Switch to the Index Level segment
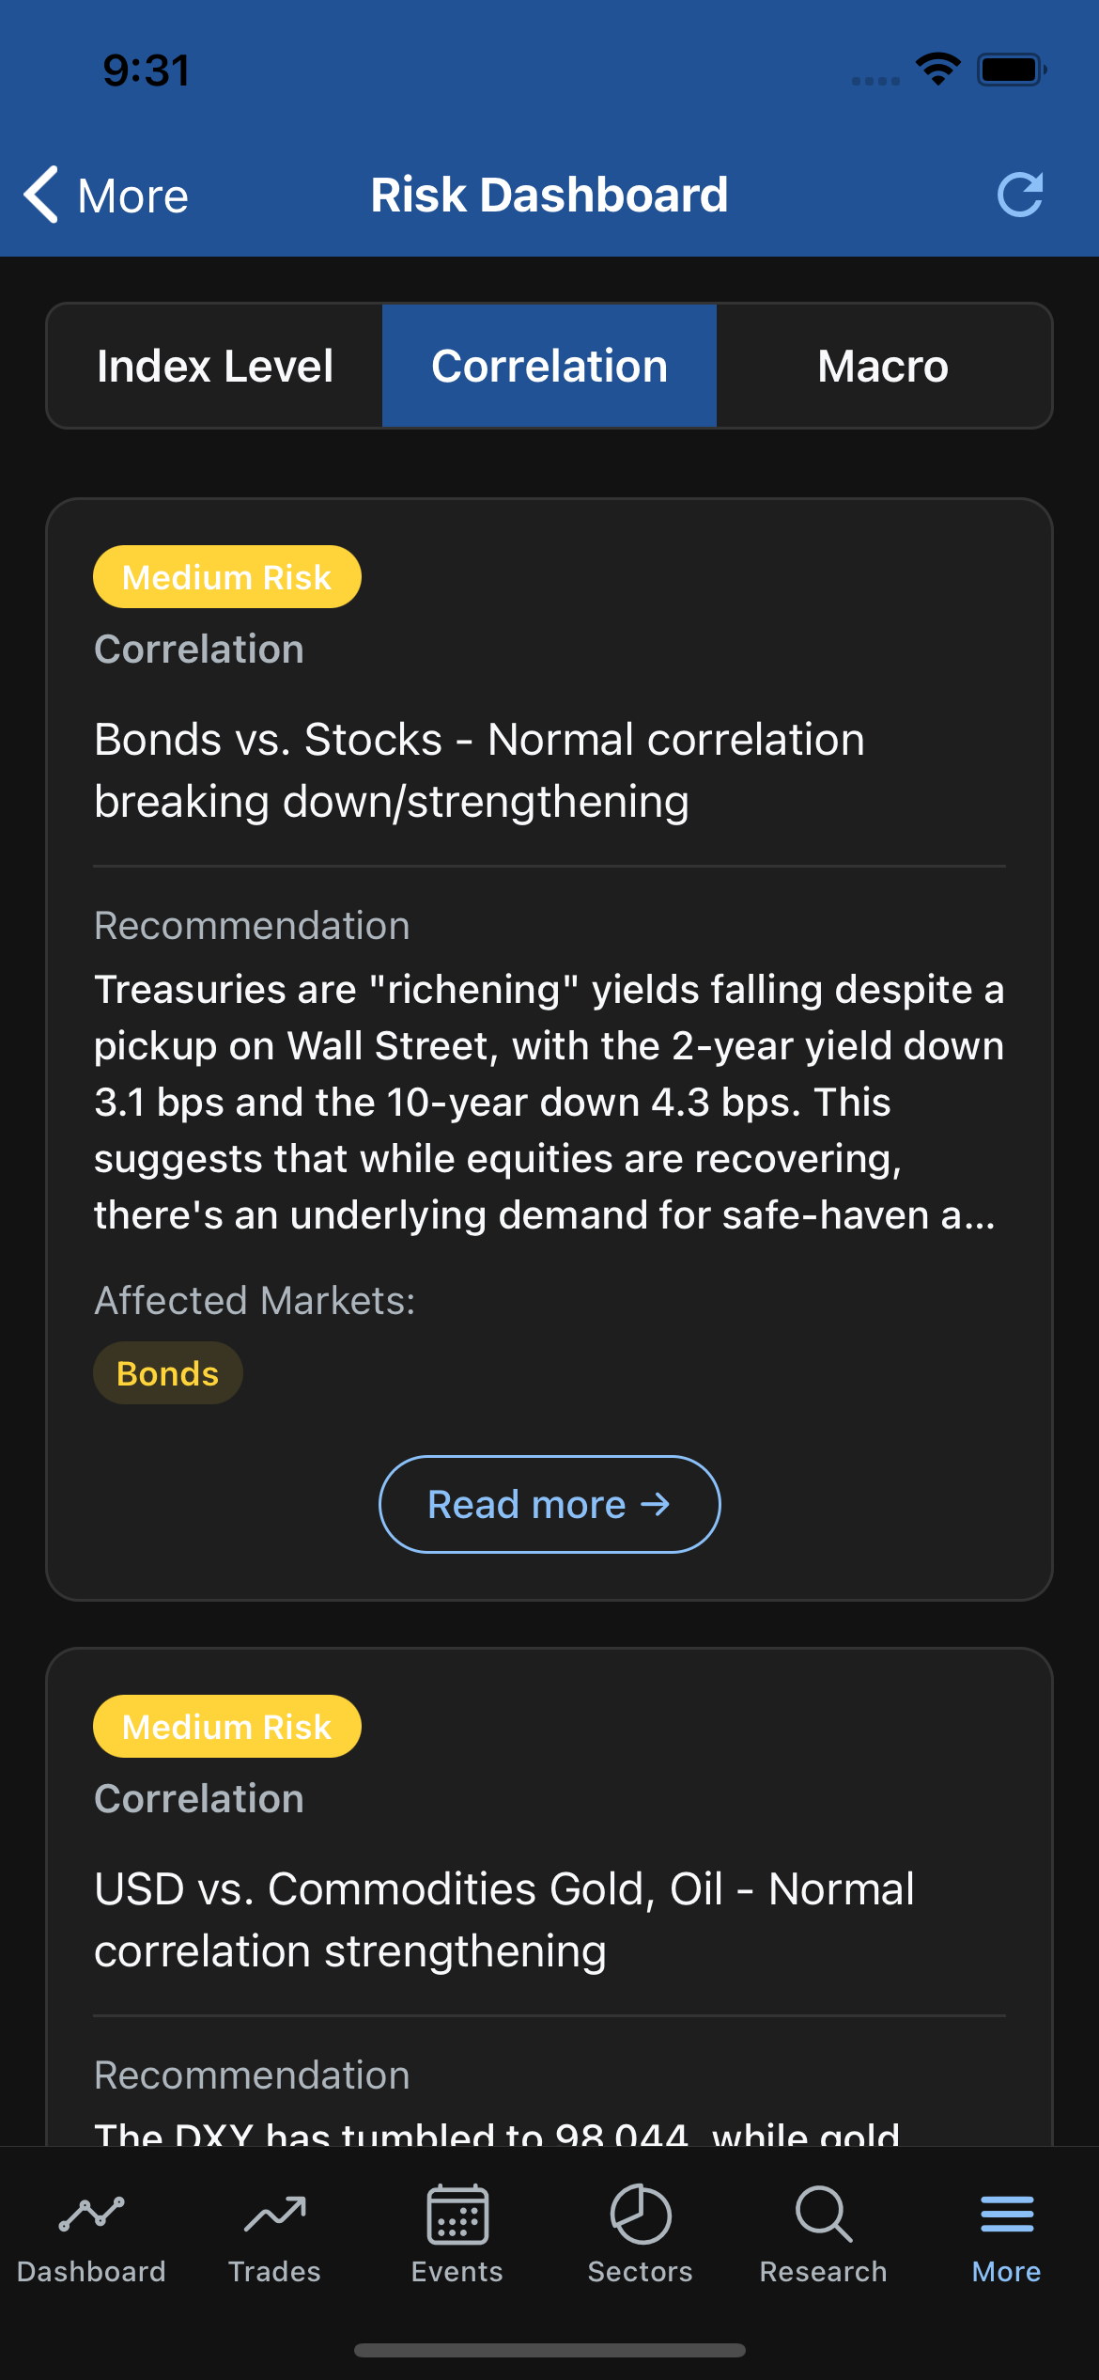This screenshot has width=1099, height=2380. coord(215,366)
